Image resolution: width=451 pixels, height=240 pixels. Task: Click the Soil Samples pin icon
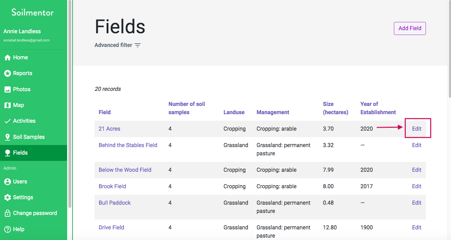[x=7, y=137]
